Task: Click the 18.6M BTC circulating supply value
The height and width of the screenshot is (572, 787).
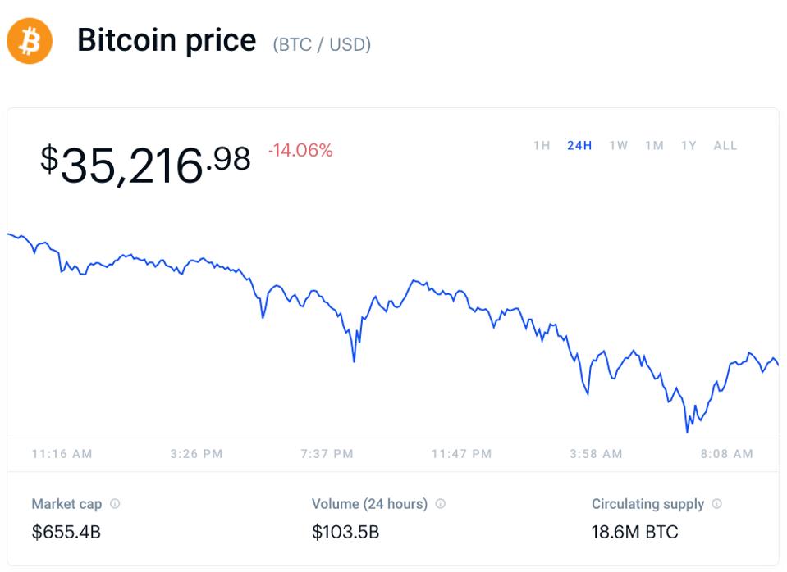Action: pyautogui.click(x=635, y=532)
